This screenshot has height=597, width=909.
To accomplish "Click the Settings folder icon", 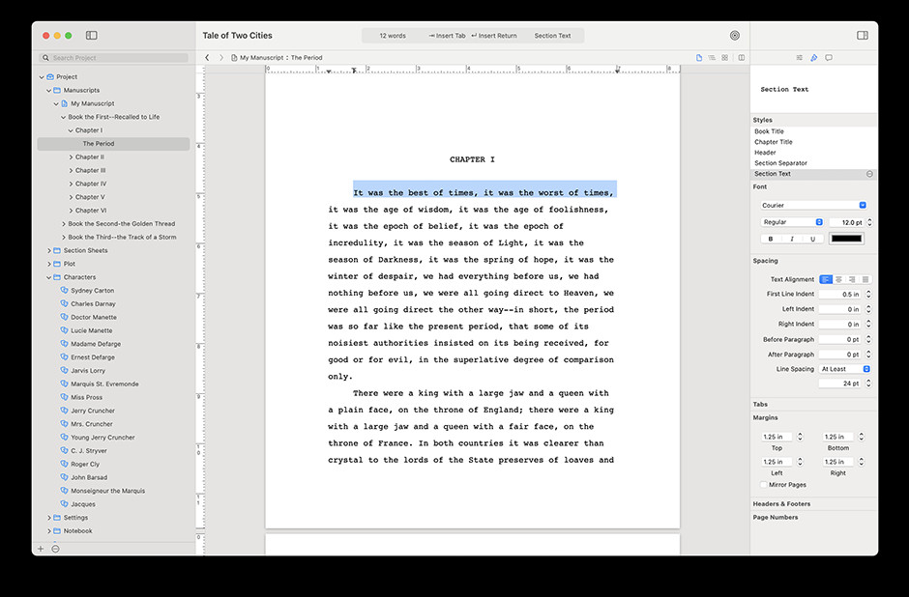I will point(57,517).
